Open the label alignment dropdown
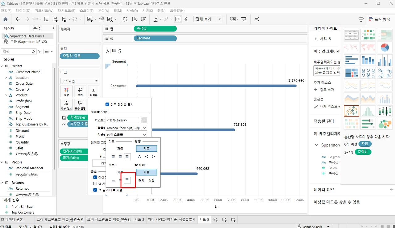The width and height of the screenshot is (395, 228). [x=126, y=135]
